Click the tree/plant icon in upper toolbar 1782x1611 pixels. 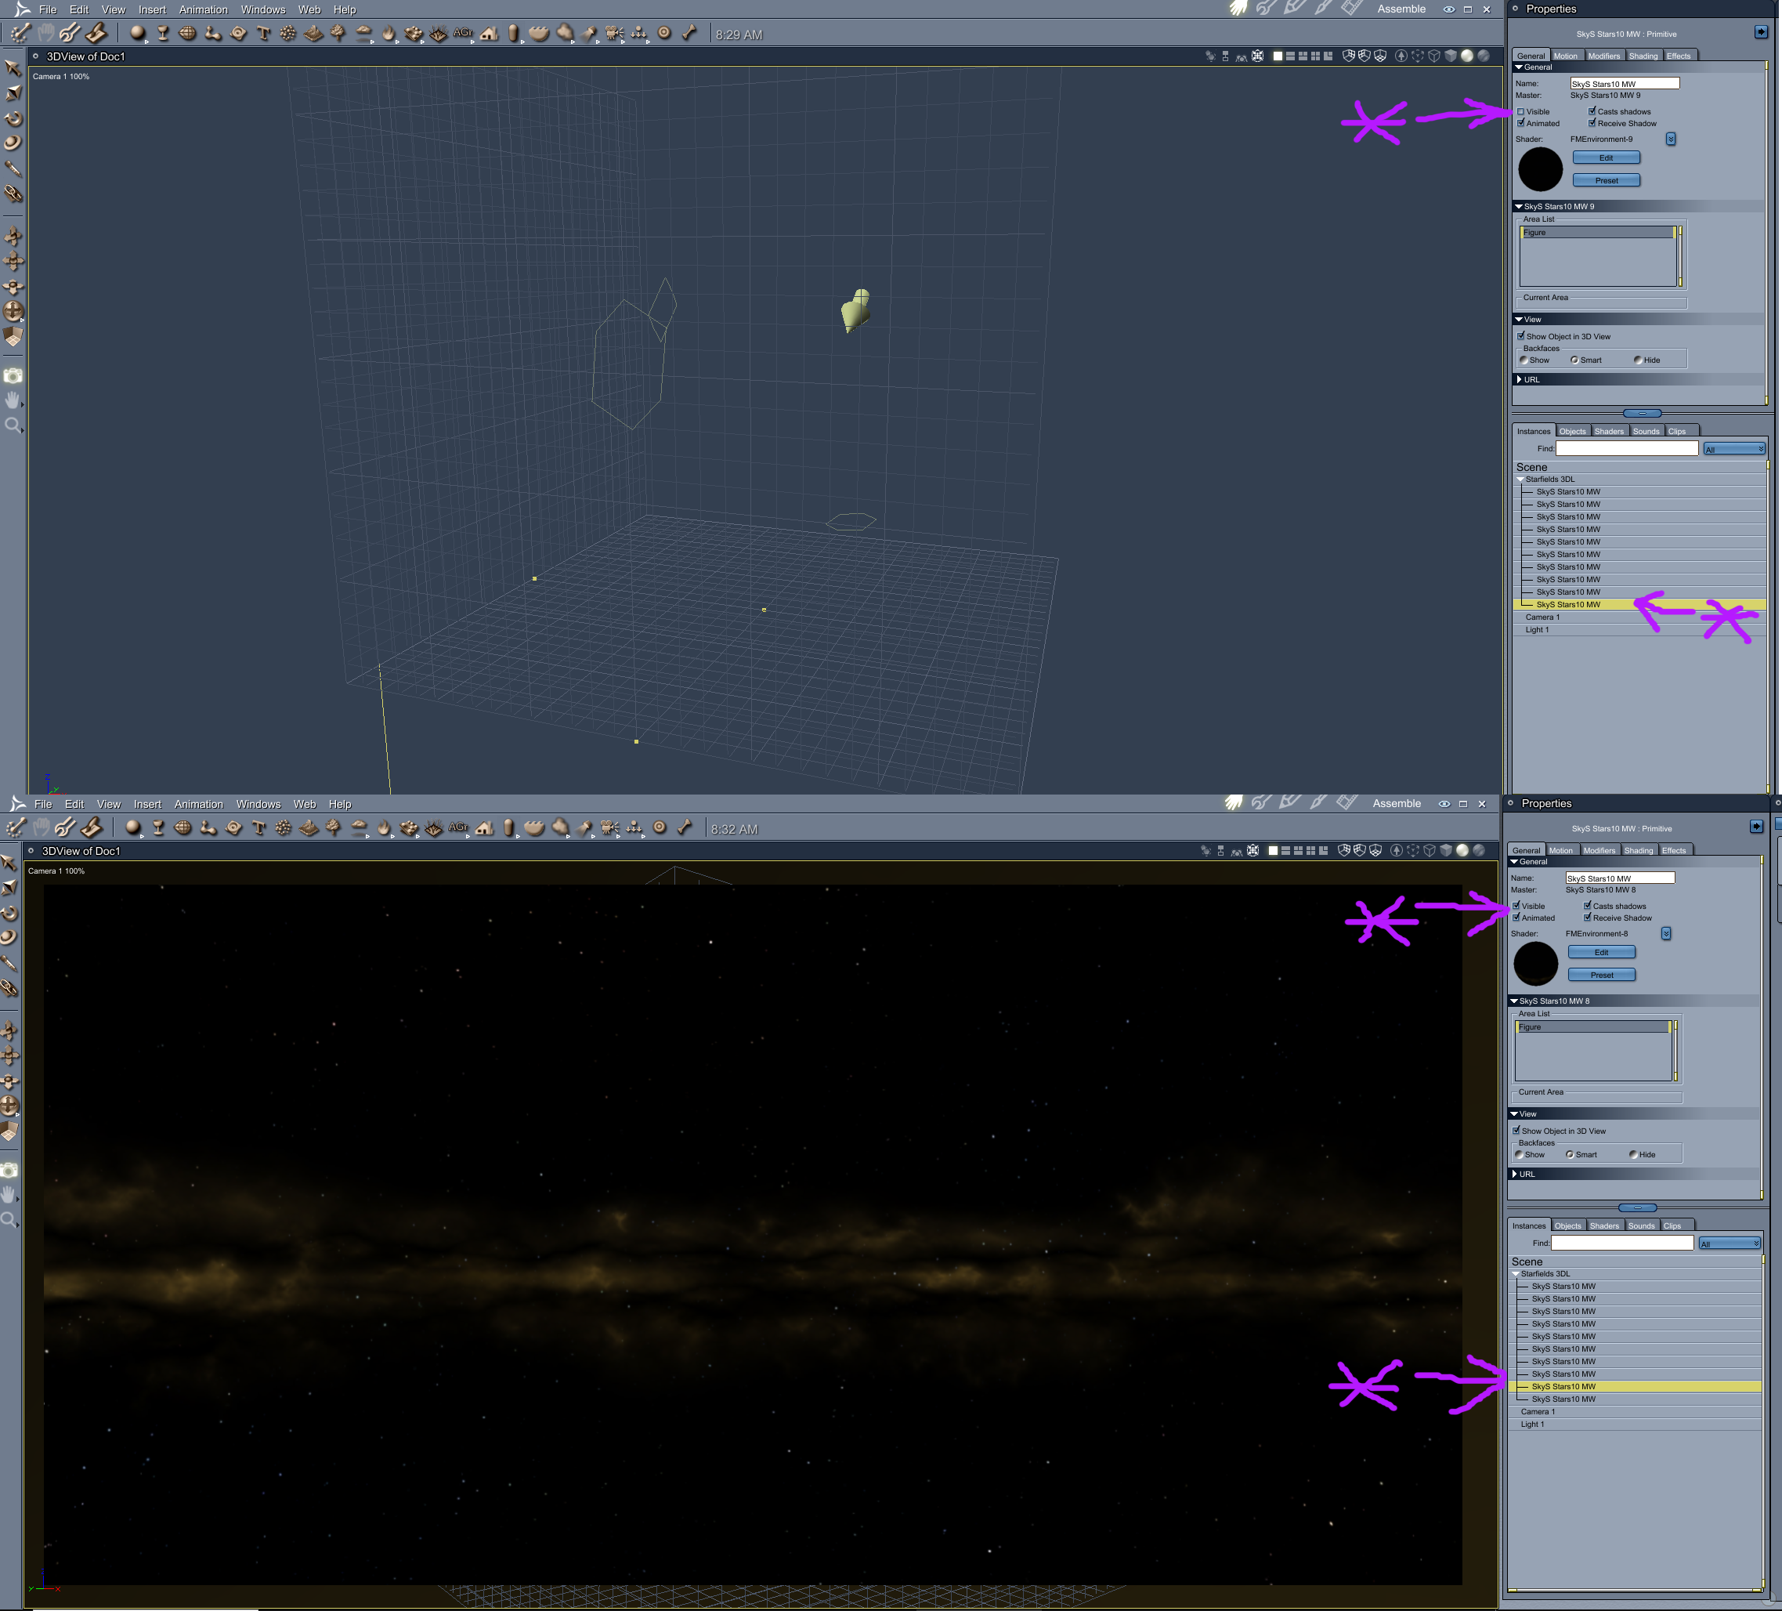(338, 34)
